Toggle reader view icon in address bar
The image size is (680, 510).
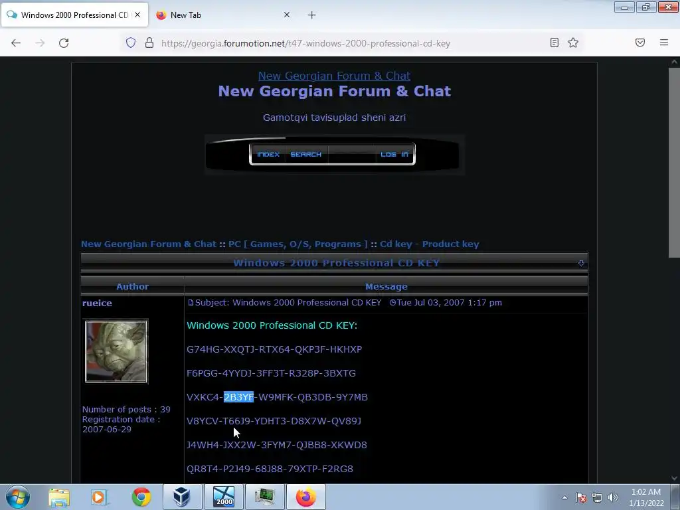pos(554,42)
